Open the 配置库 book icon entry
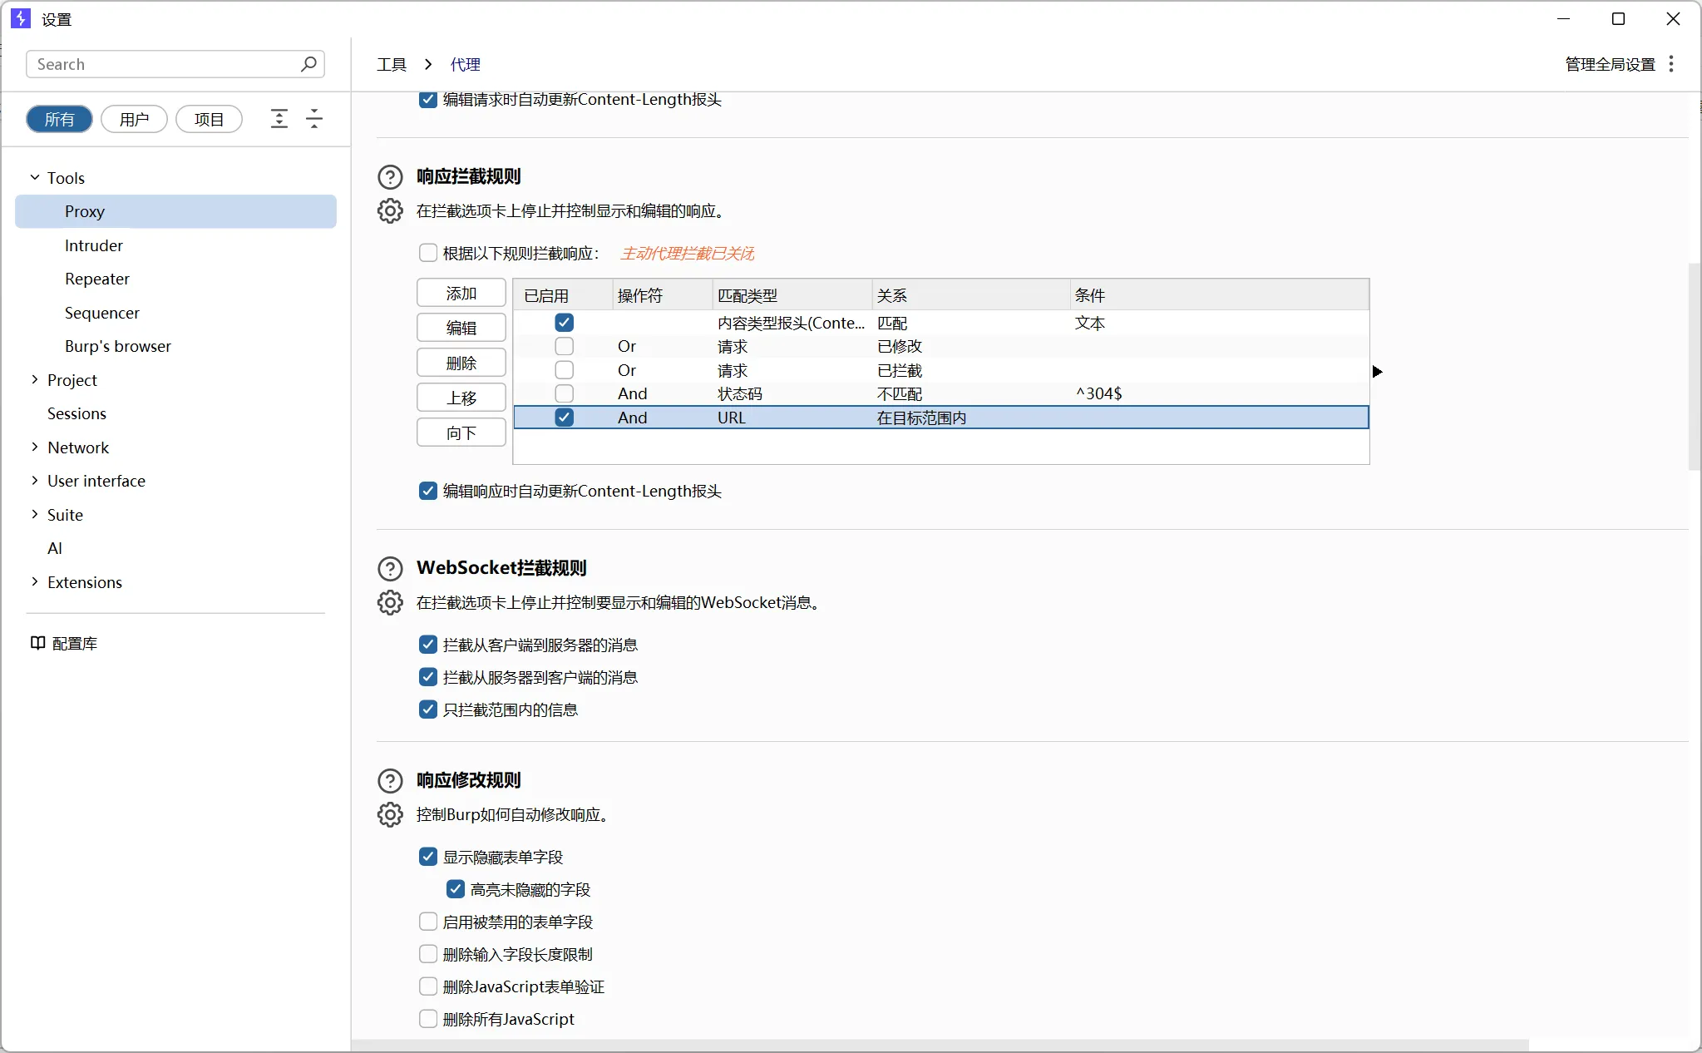The width and height of the screenshot is (1702, 1053). pyautogui.click(x=38, y=643)
